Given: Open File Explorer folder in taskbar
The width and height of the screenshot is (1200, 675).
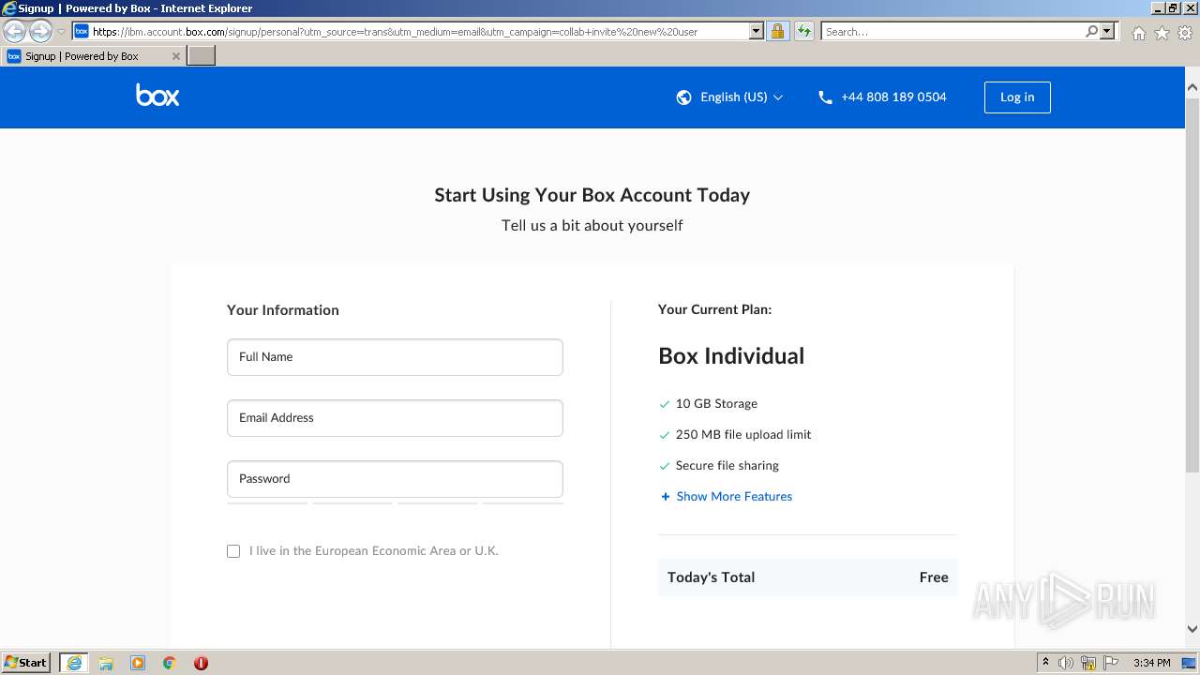Looking at the screenshot, I should click(106, 663).
